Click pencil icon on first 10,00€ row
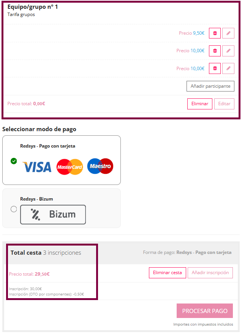This screenshot has width=242, height=334. [228, 50]
